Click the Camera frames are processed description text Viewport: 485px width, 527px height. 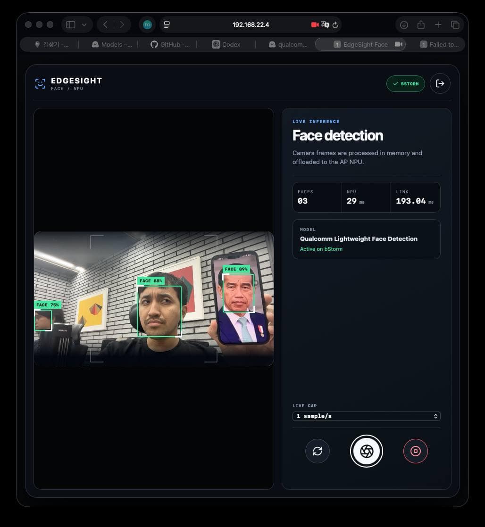357,157
